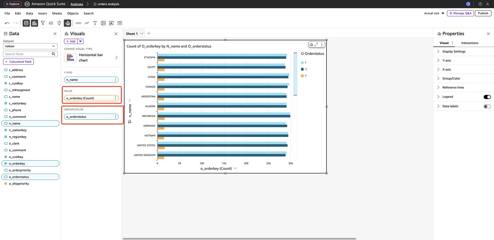Add an image to the sheet
This screenshot has height=240, width=494.
[x=103, y=23]
